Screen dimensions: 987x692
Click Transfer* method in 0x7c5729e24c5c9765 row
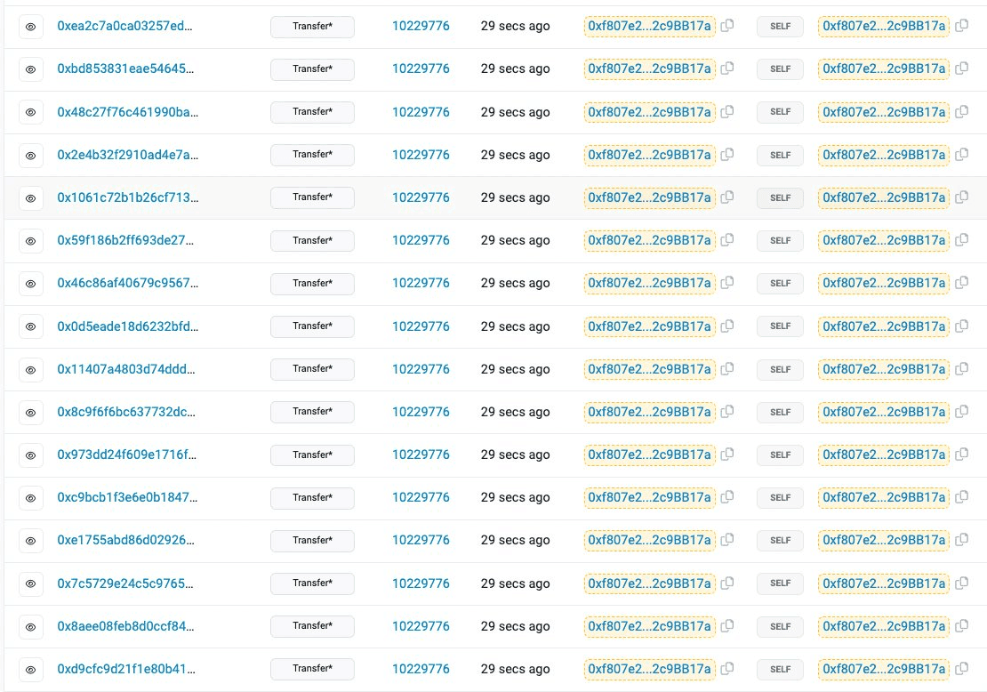[312, 583]
